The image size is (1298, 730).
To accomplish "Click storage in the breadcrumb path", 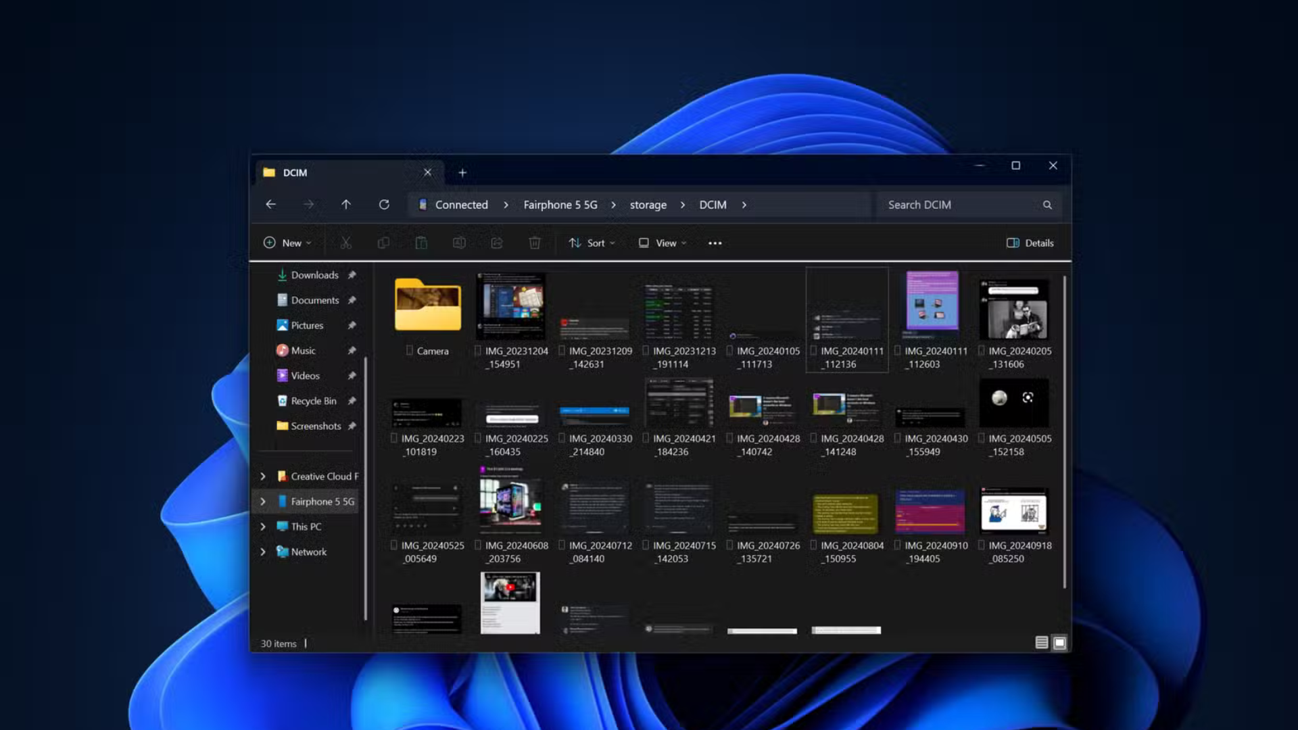I will pos(648,204).
